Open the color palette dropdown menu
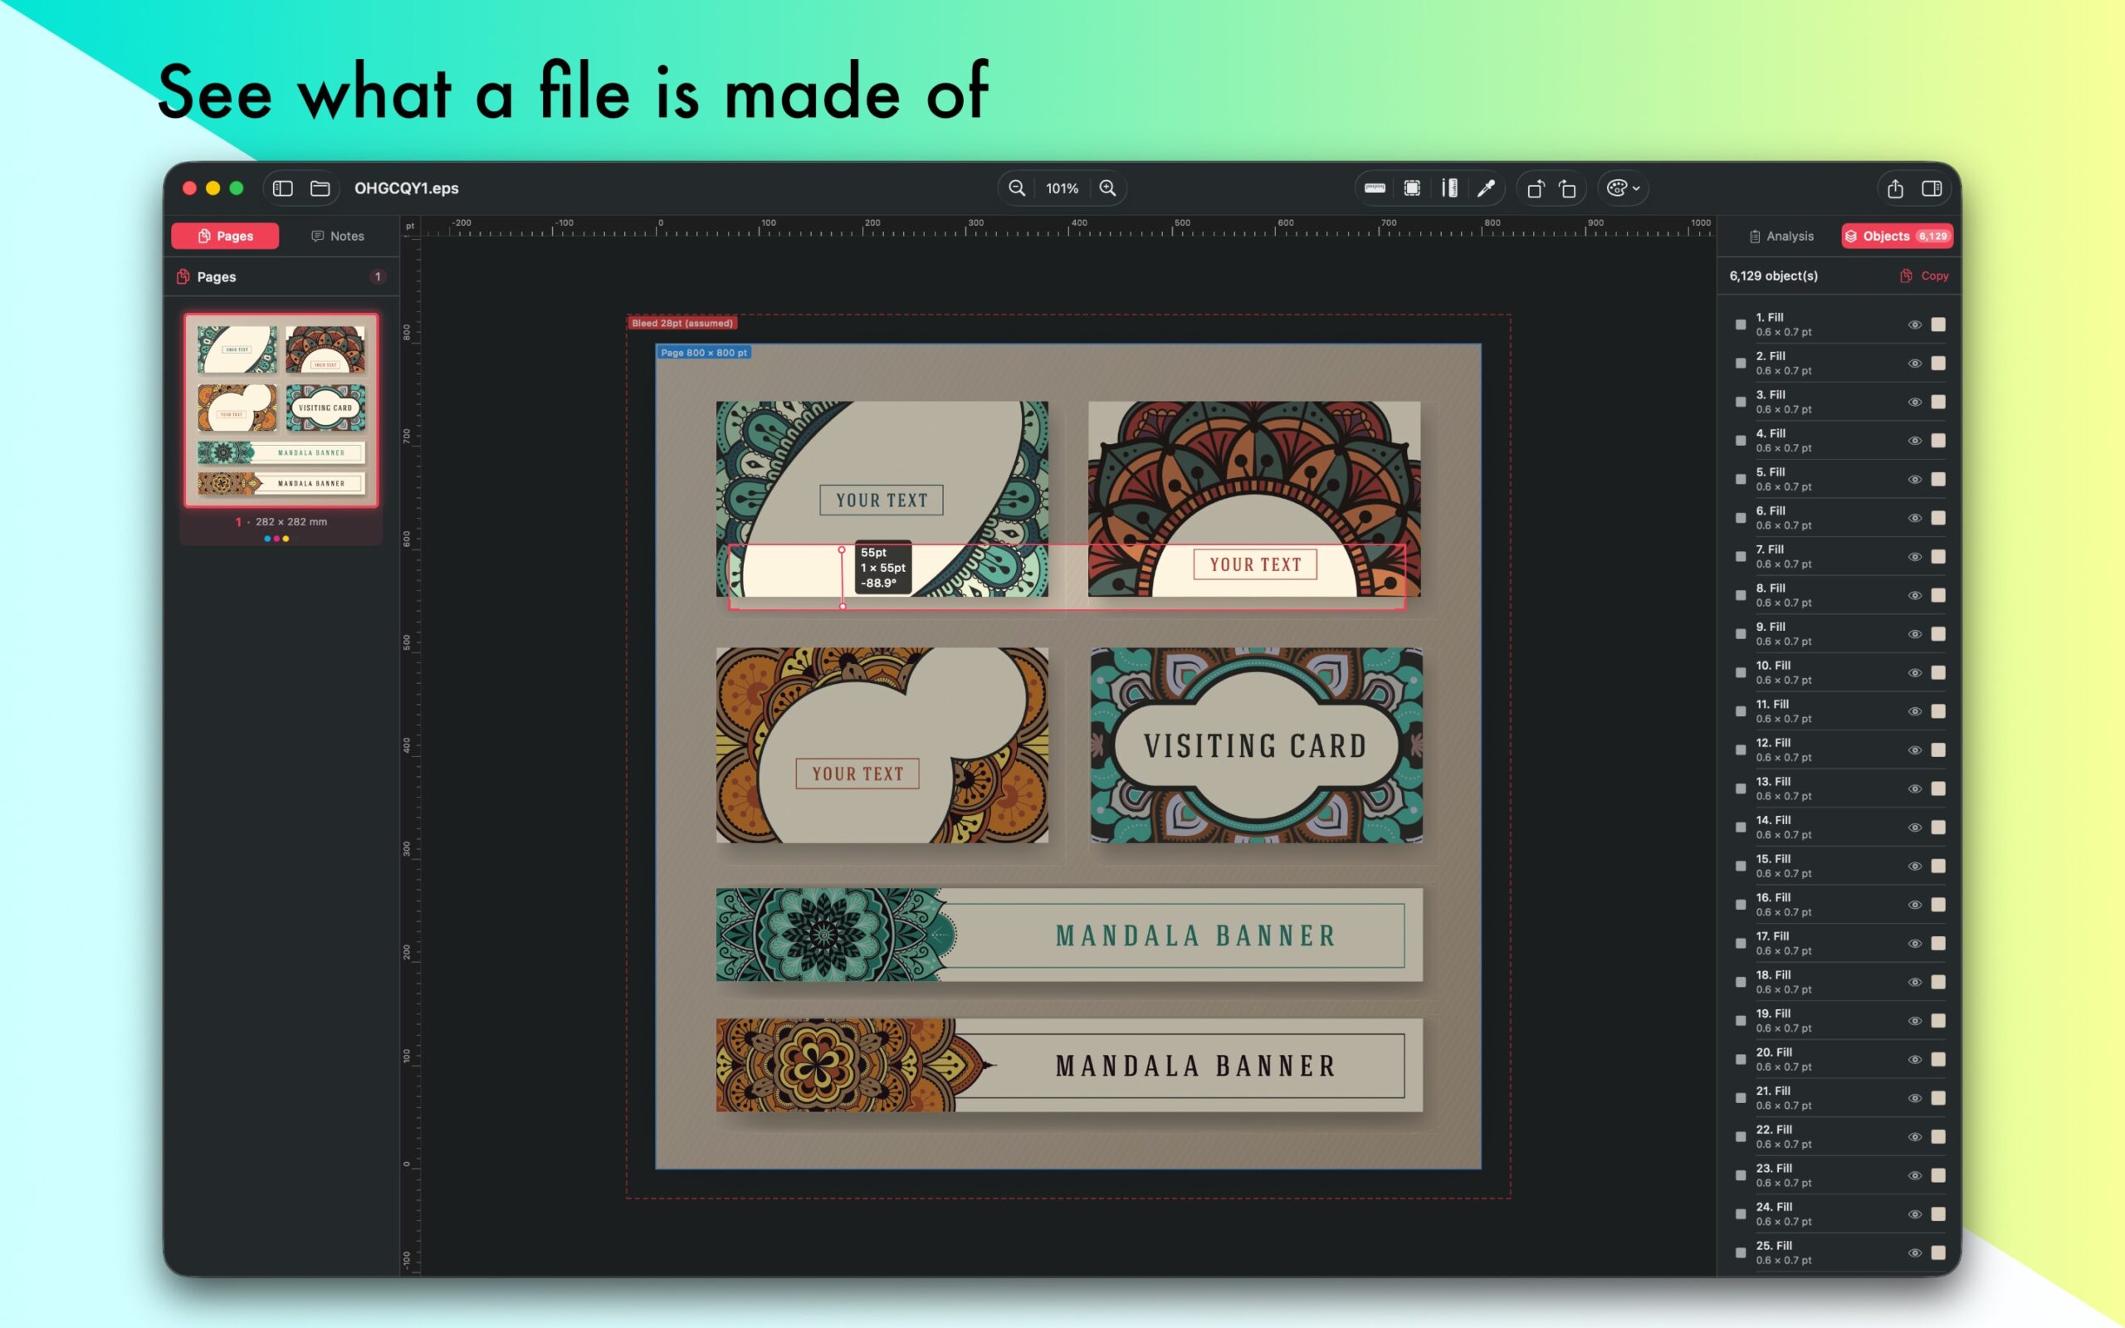Viewport: 2125px width, 1328px height. click(1623, 188)
